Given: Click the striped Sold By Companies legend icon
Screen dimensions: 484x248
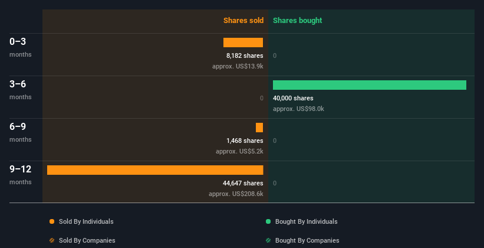Looking at the screenshot, I should point(52,240).
